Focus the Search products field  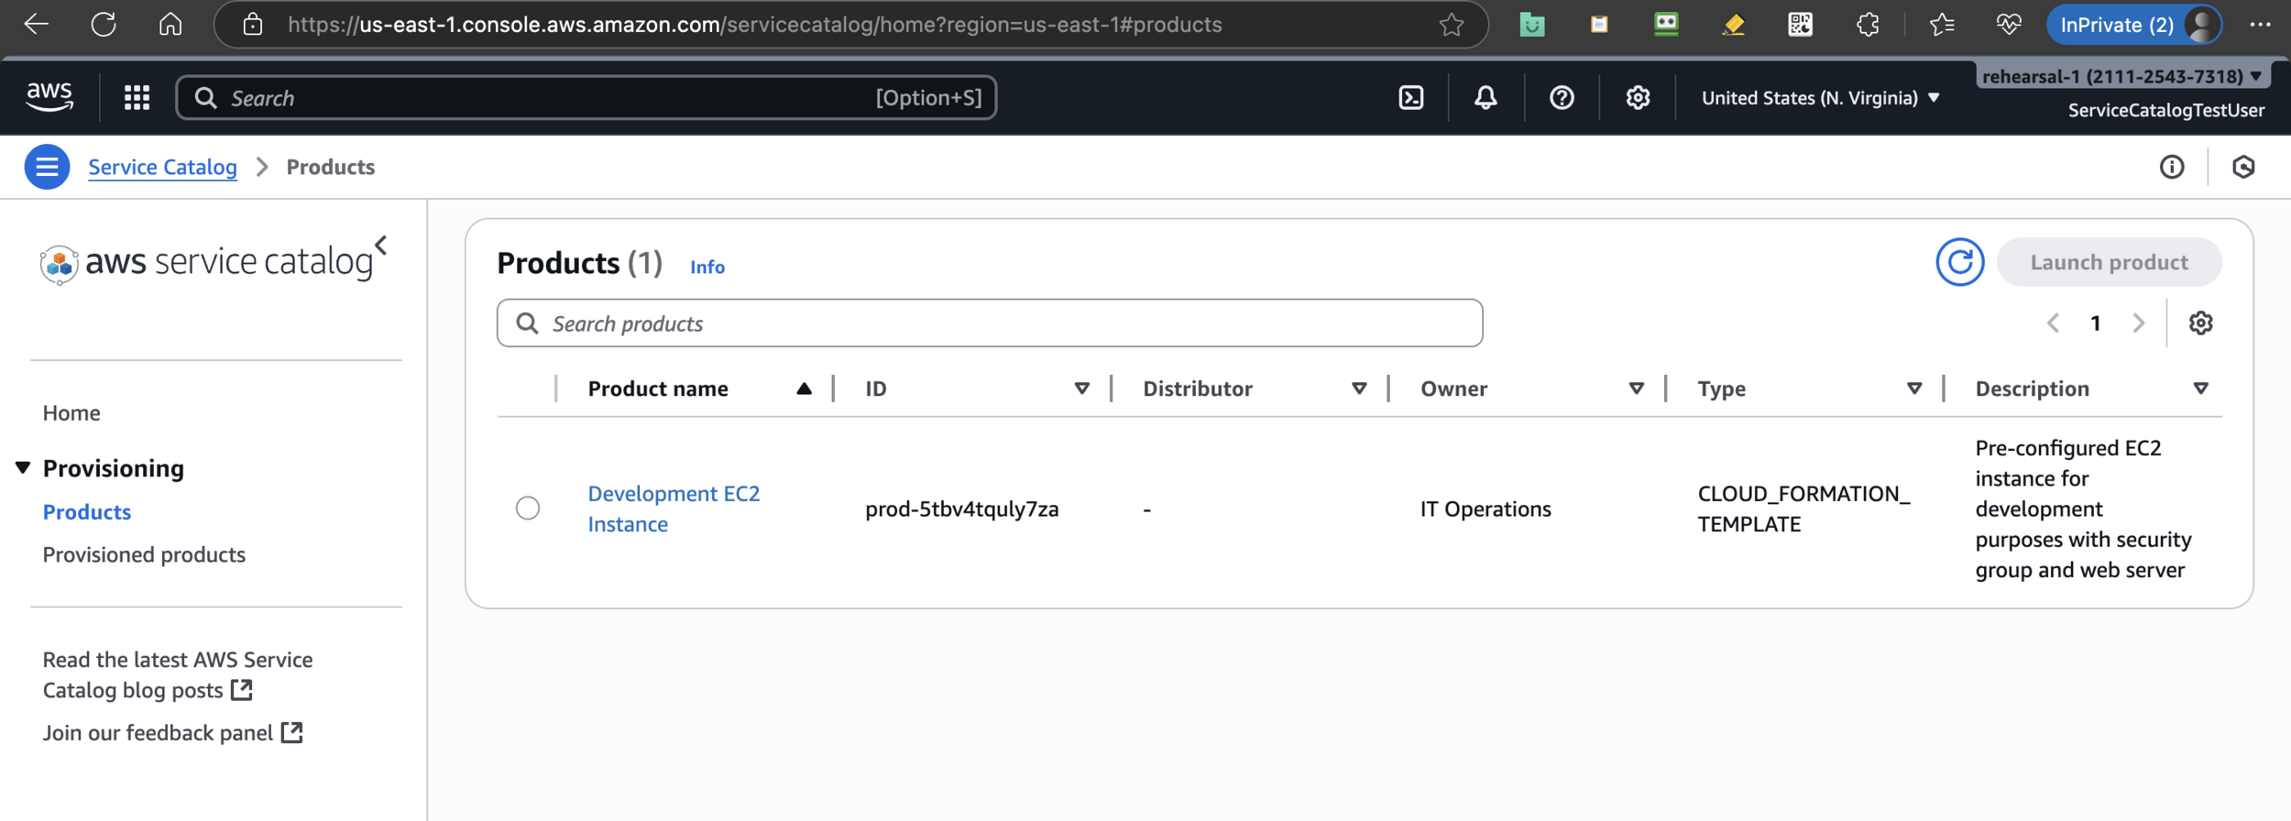point(990,323)
